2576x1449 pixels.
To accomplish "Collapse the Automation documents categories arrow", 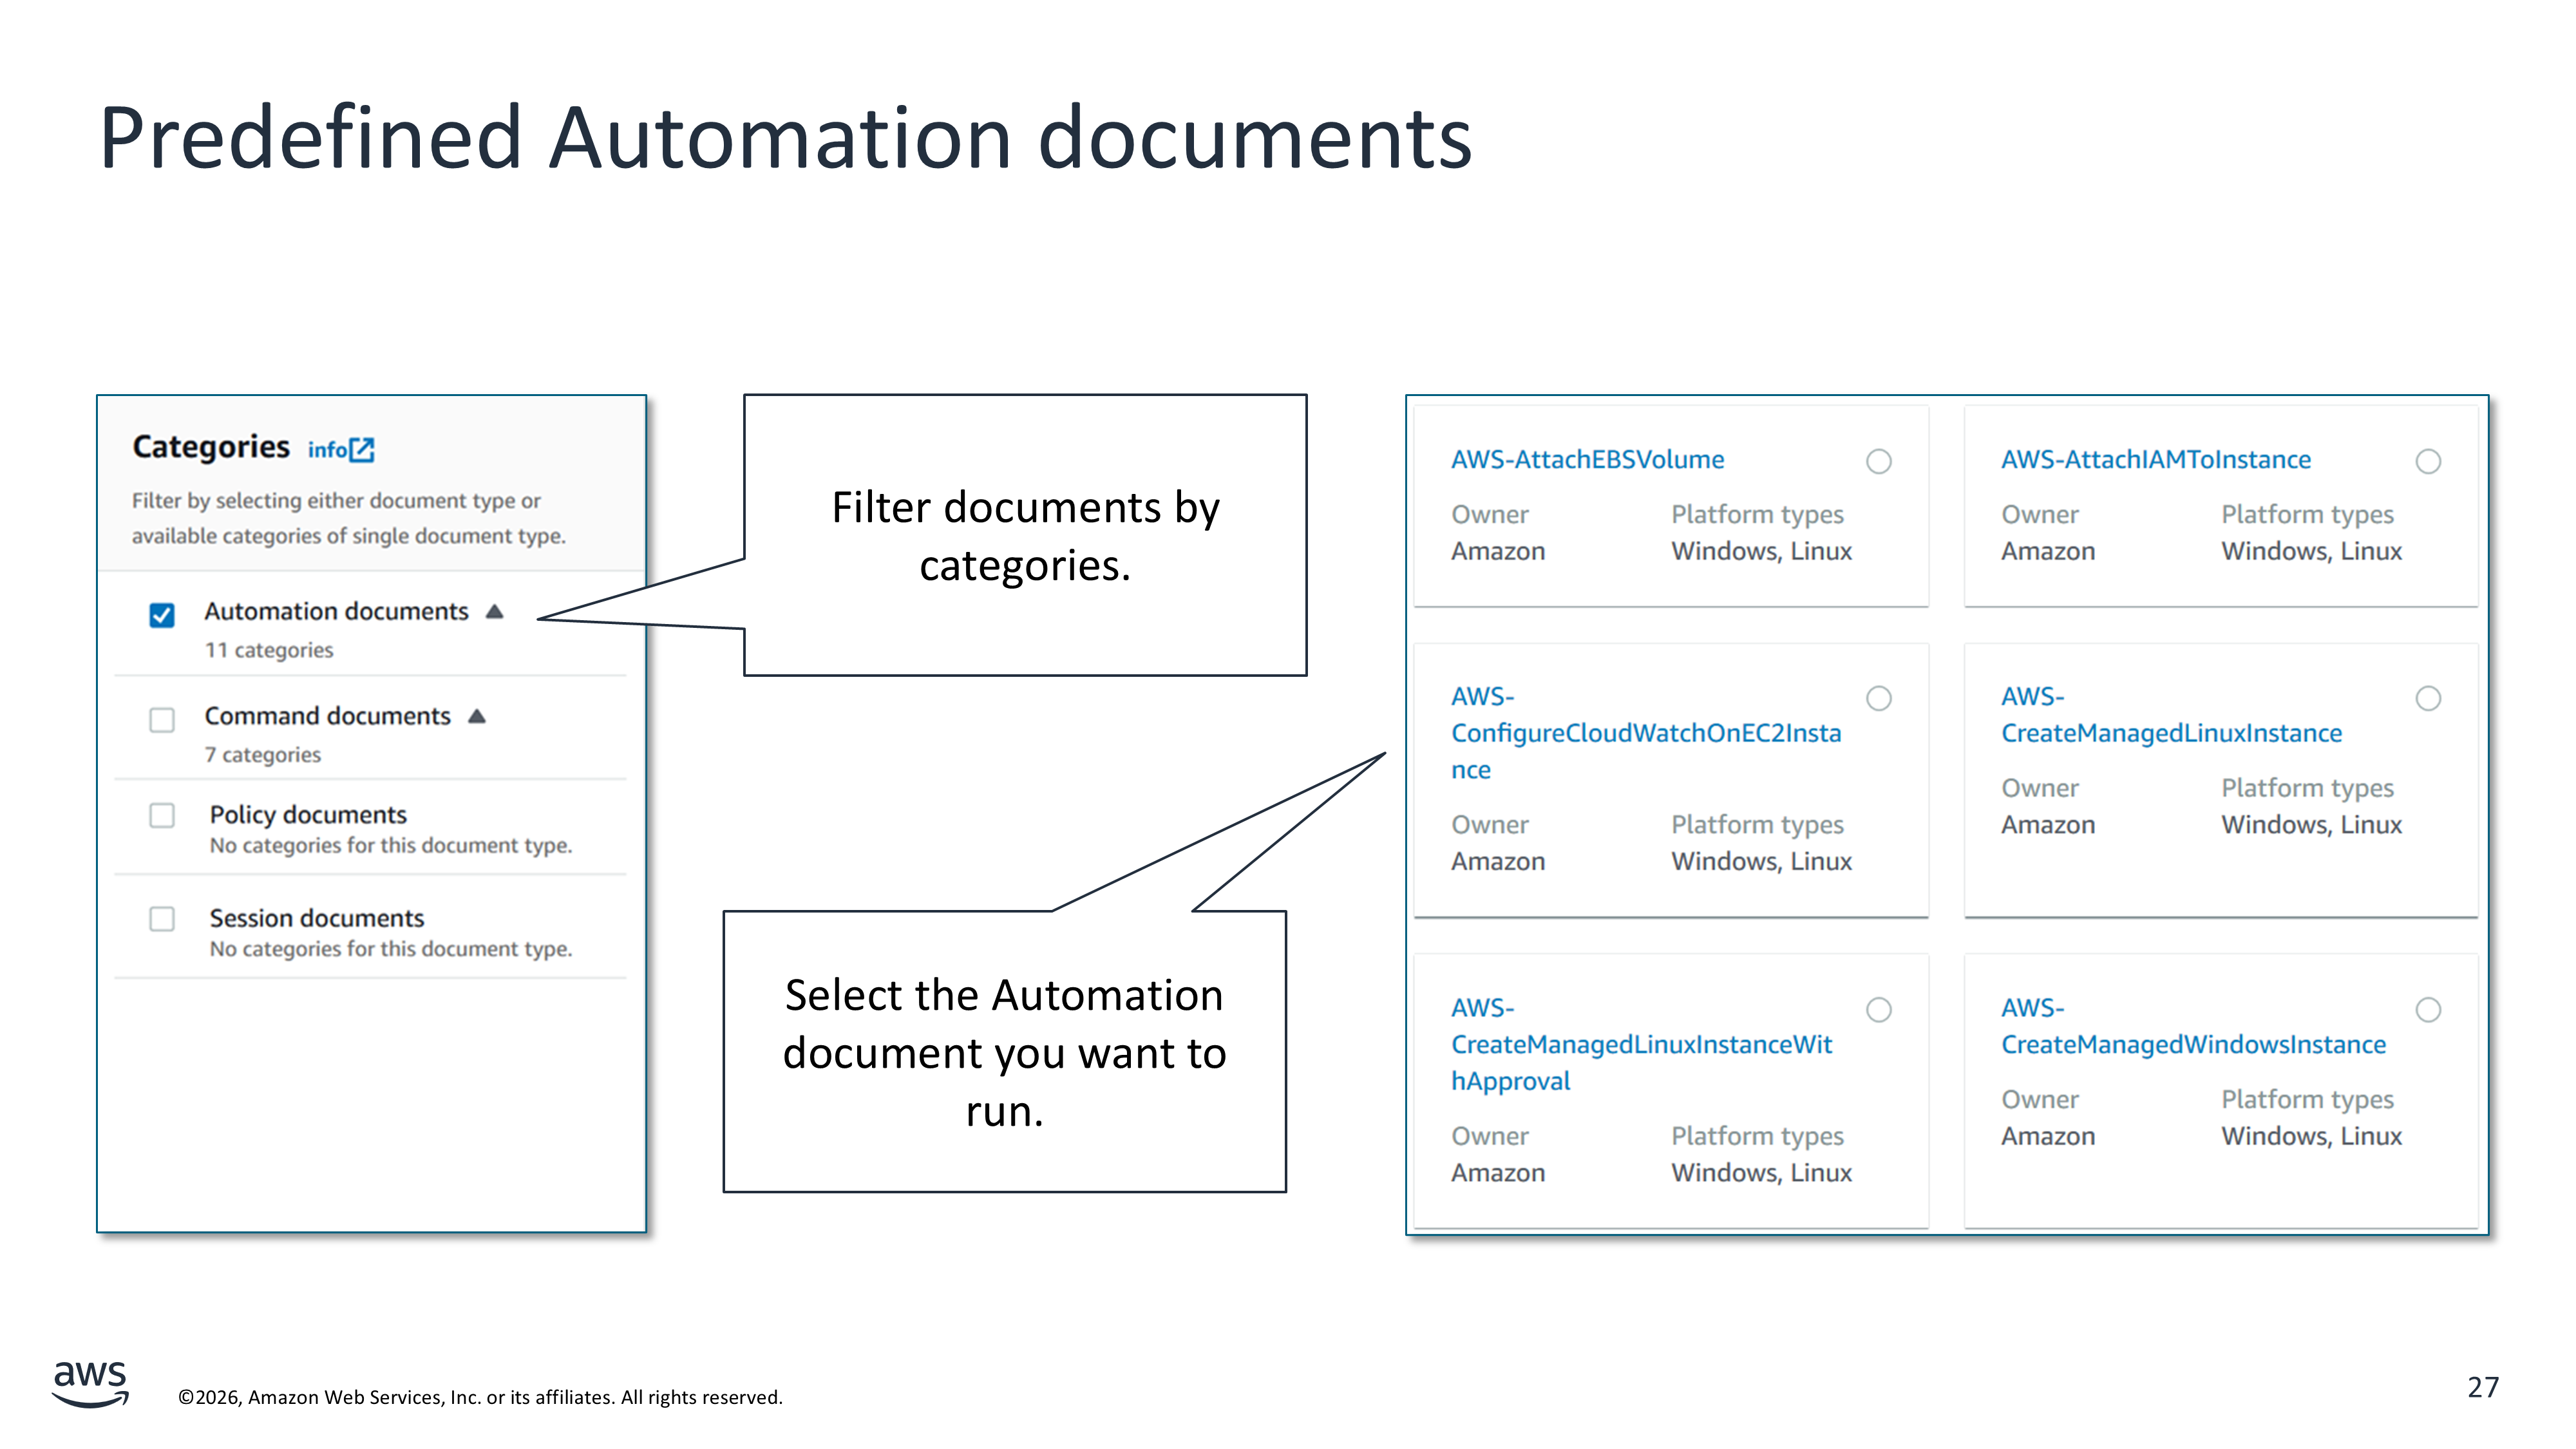I will (495, 612).
